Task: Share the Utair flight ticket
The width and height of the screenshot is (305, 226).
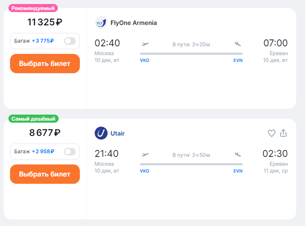Action: [283, 133]
